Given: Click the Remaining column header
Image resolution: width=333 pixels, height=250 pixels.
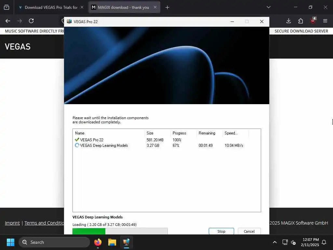Looking at the screenshot, I should (209, 133).
